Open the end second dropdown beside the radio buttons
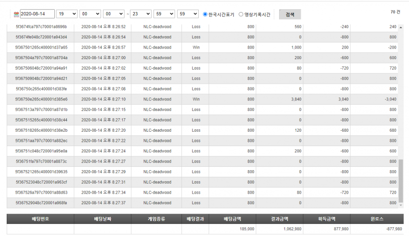The height and width of the screenshot is (236, 409). pos(188,14)
